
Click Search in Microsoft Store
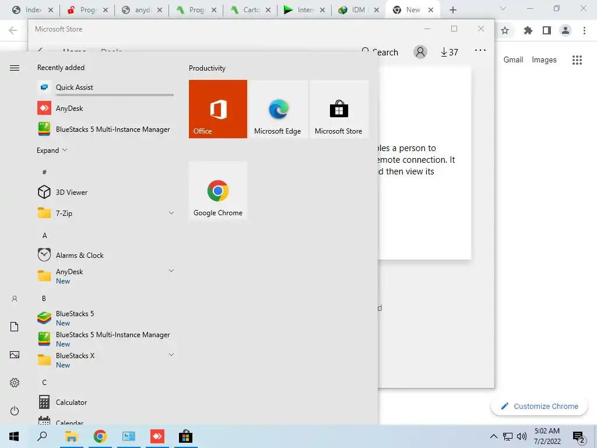point(380,52)
